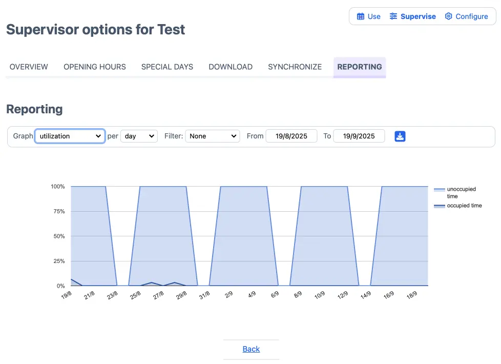Click the 12/9 x-axis label
This screenshot has height=364, width=501.
(x=343, y=295)
